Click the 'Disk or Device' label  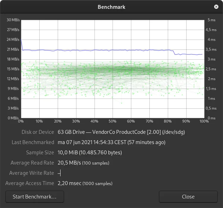point(38,132)
